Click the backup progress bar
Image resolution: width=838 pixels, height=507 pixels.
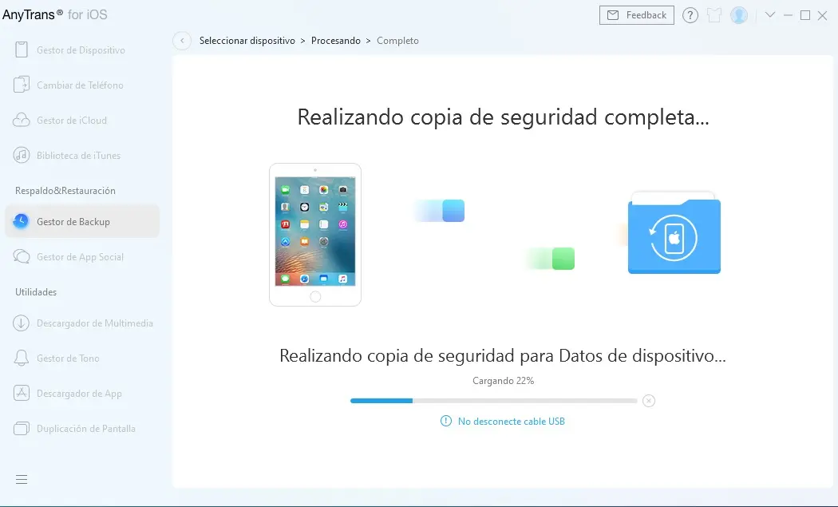(x=494, y=401)
